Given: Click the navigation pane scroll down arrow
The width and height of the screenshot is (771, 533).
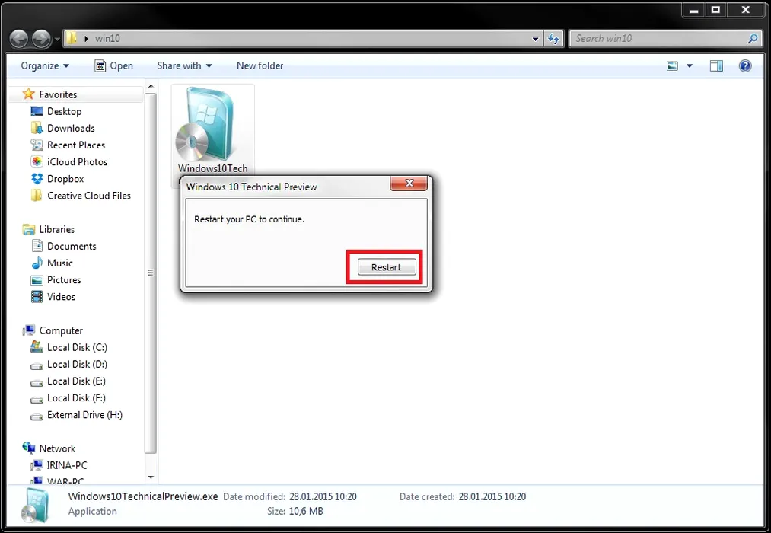Looking at the screenshot, I should [151, 477].
